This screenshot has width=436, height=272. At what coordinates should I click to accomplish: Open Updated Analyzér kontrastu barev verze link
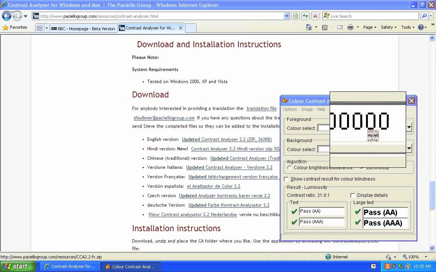coord(224,196)
